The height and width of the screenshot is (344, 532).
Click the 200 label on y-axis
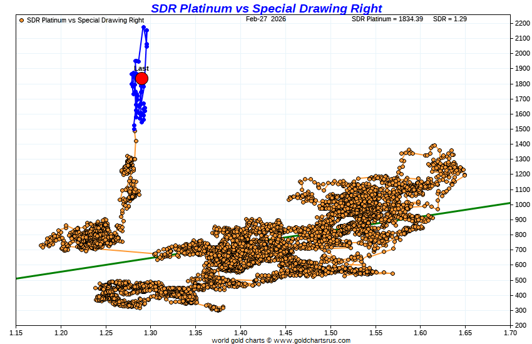[x=523, y=325]
